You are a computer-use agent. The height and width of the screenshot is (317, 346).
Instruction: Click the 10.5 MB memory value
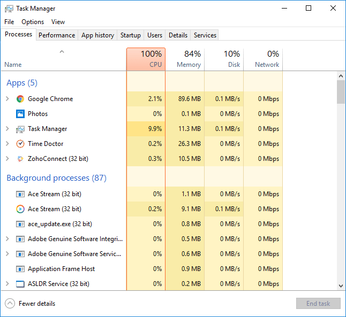pyautogui.click(x=190, y=159)
